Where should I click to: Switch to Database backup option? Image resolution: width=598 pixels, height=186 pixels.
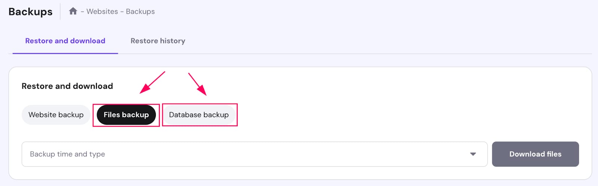199,115
